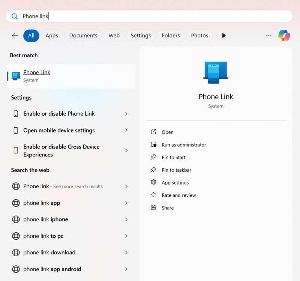
Task: Open the Copilot icon
Action: pyautogui.click(x=284, y=36)
